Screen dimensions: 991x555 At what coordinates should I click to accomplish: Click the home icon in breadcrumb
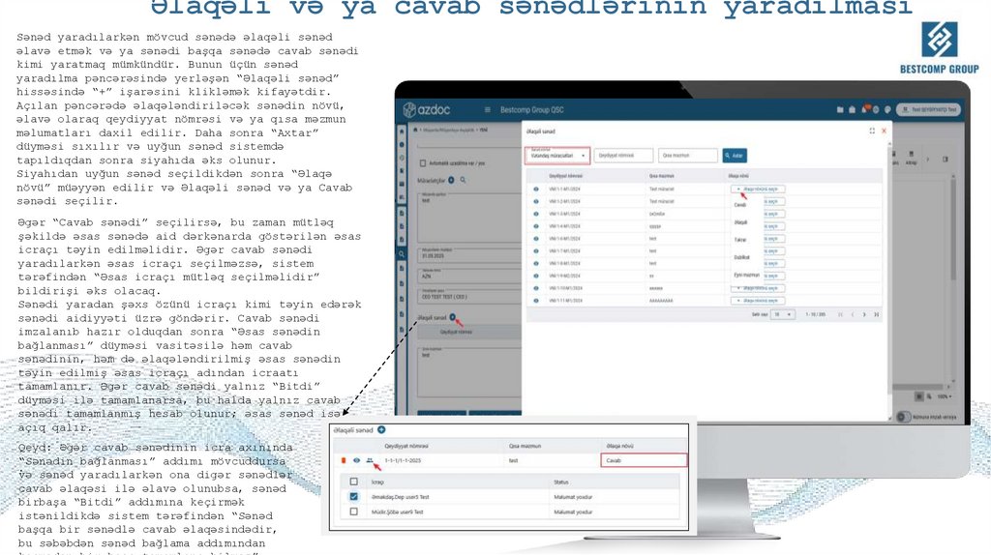(x=415, y=131)
